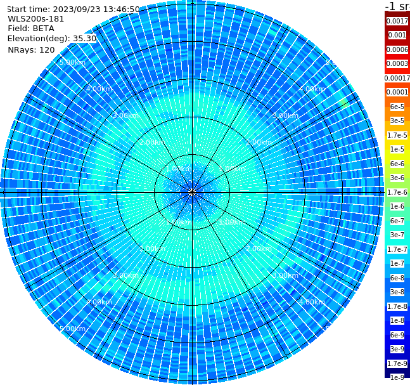The width and height of the screenshot is (410, 385).
Task: Select the WLS200s-181 instrument label
Action: click(36, 19)
